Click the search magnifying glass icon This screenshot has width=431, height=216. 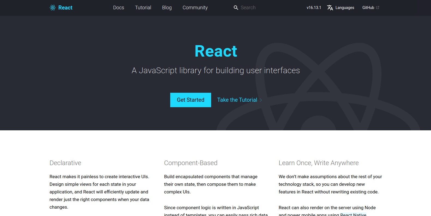[236, 8]
